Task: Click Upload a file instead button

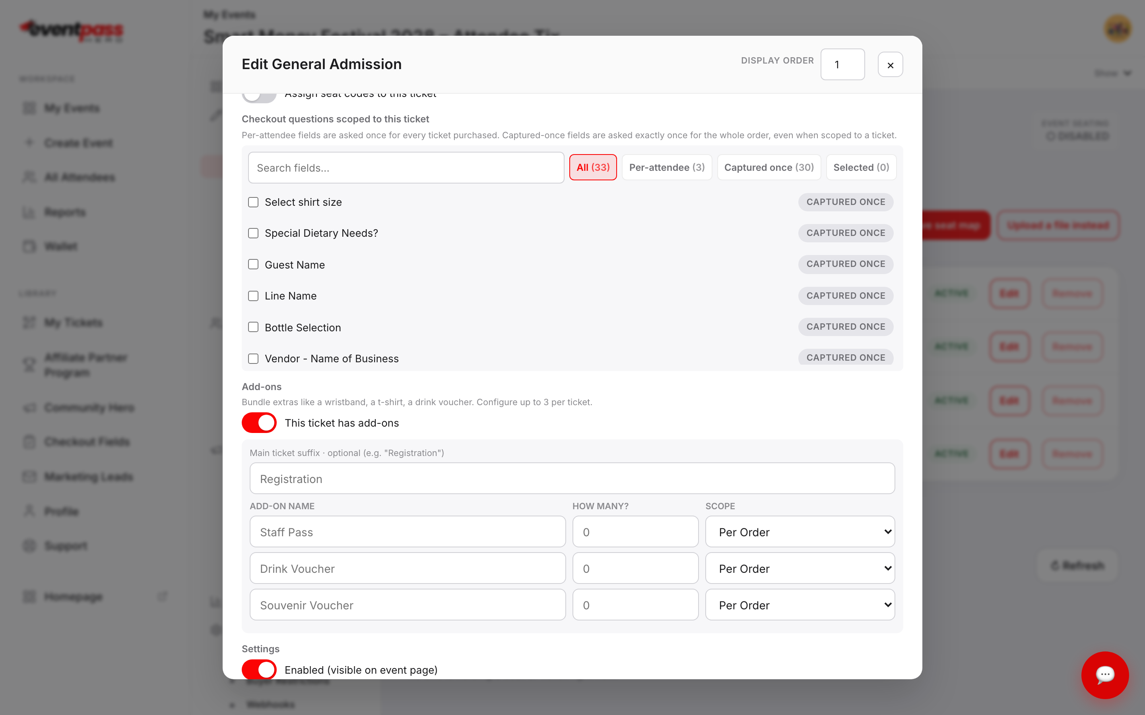Action: [1058, 225]
